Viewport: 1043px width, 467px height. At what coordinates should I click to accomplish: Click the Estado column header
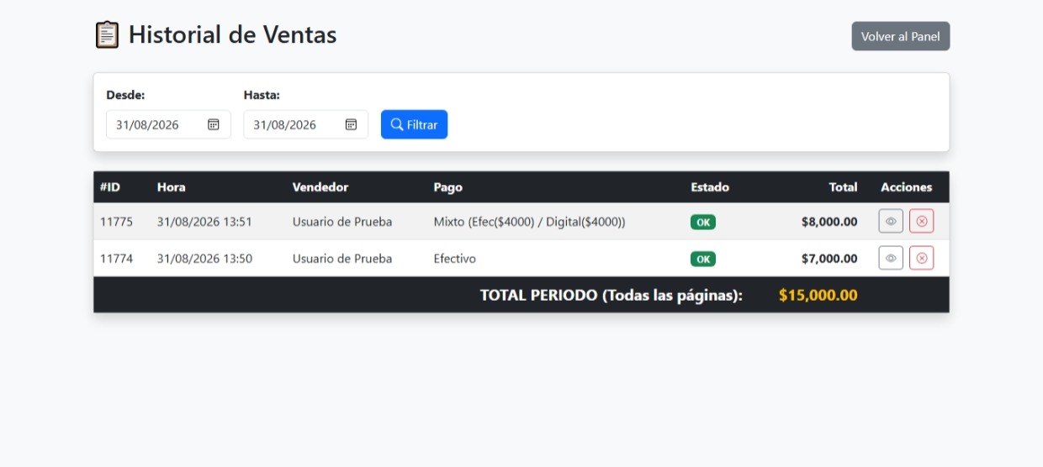click(x=710, y=187)
